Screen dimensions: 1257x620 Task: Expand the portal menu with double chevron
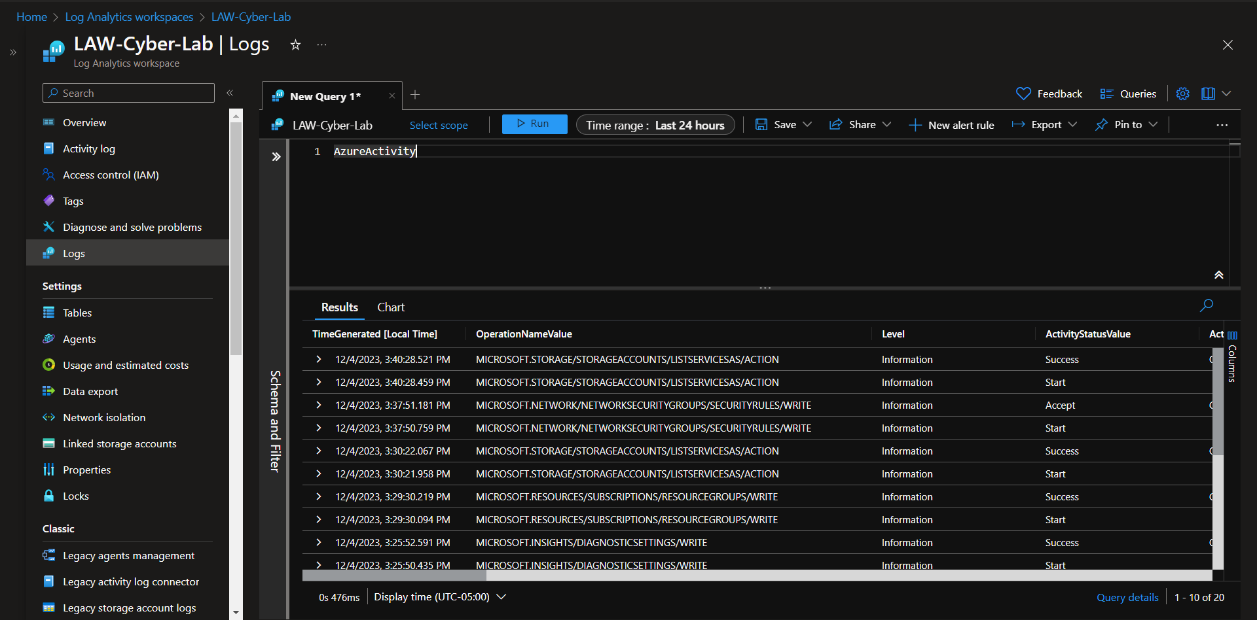coord(13,52)
